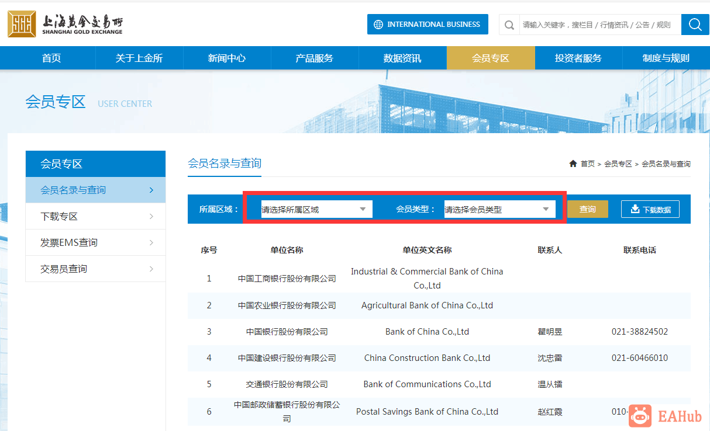Select 发票EMS查询 in the sidebar
The height and width of the screenshot is (431, 710).
[x=95, y=242]
